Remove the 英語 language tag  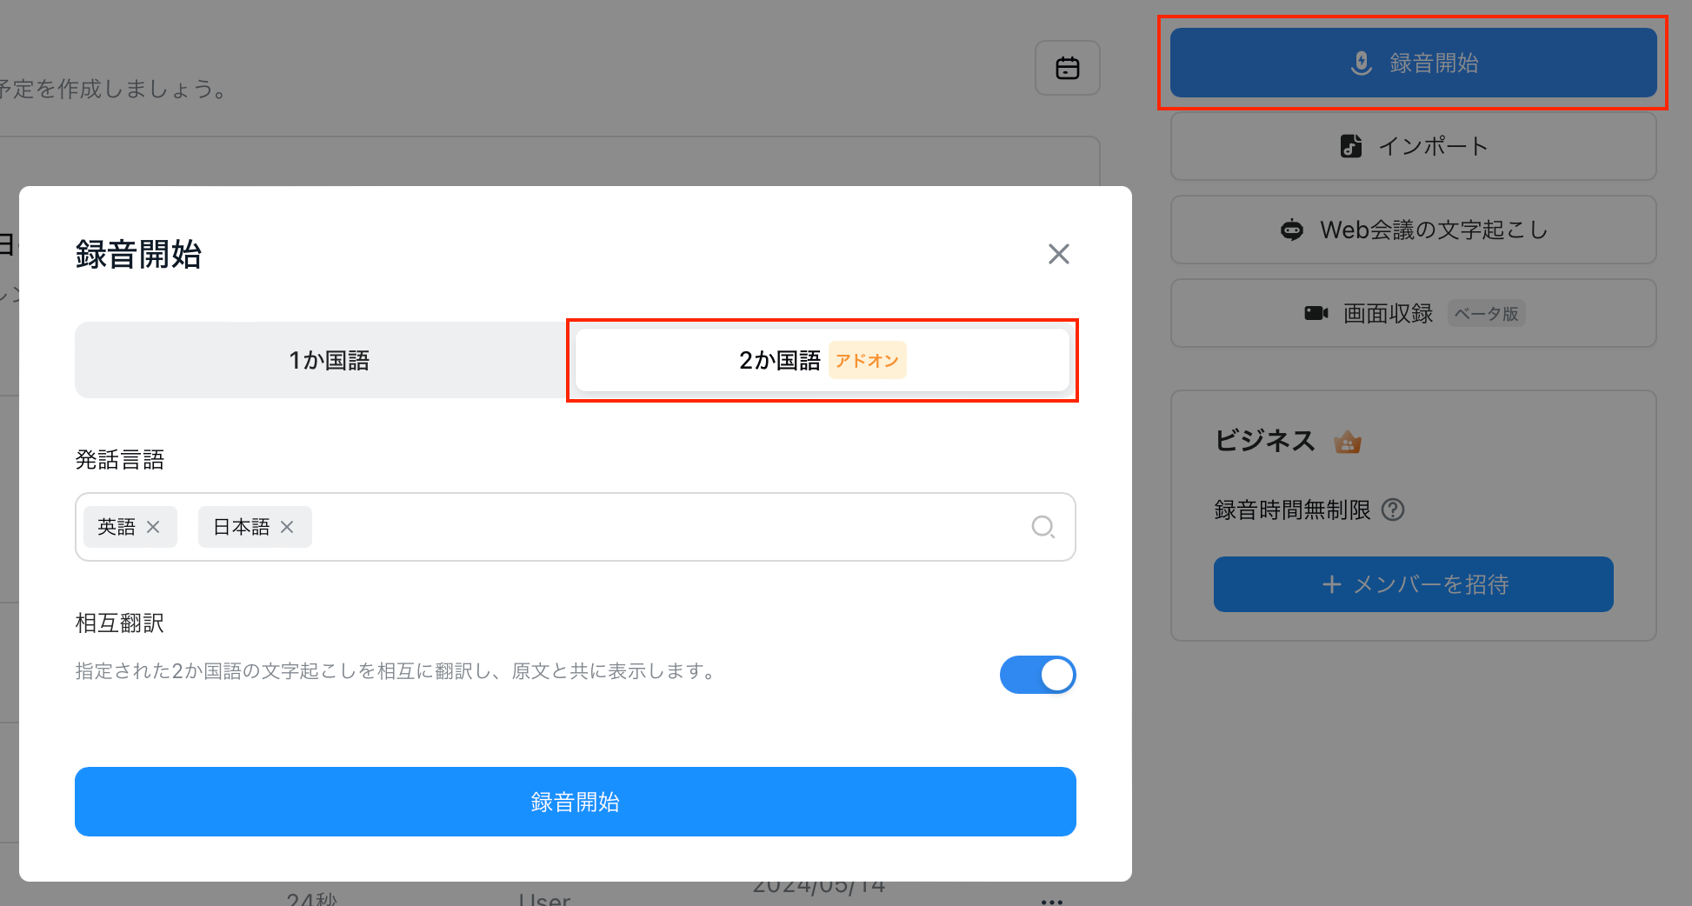(x=153, y=527)
